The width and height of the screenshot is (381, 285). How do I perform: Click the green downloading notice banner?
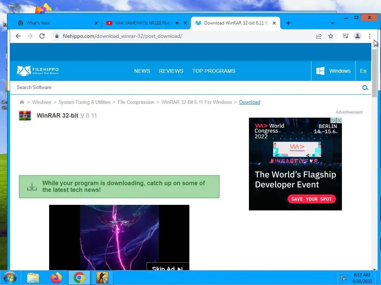[119, 187]
